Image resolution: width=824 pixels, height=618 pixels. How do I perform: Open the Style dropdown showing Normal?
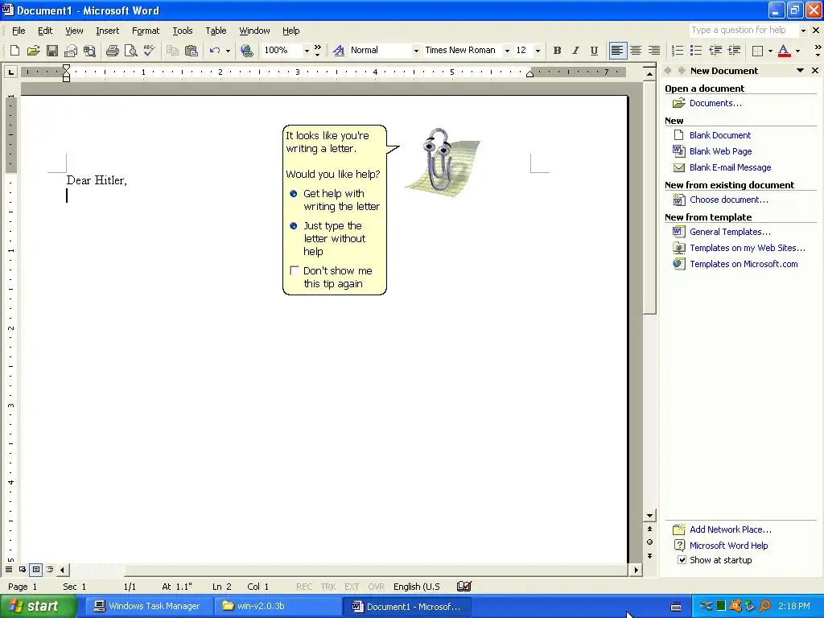[x=416, y=51]
